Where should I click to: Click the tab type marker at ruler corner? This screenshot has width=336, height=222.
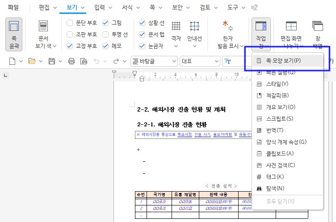click(x=5, y=75)
